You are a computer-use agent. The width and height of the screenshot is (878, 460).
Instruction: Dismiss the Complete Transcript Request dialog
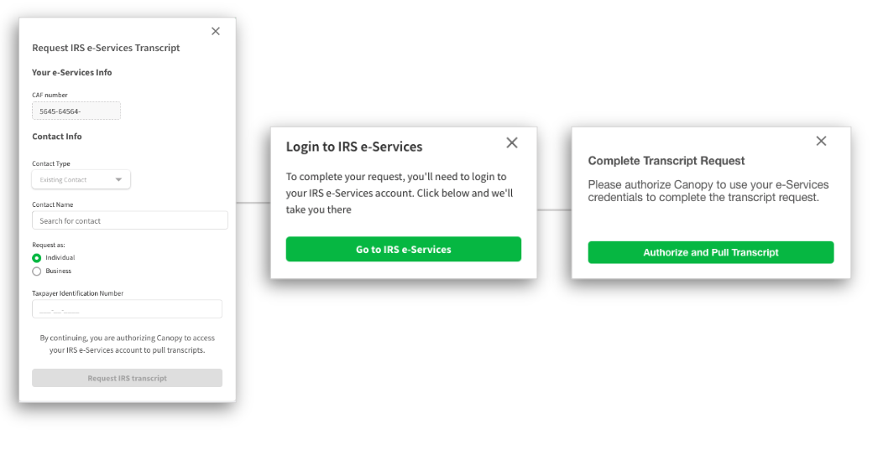tap(821, 141)
